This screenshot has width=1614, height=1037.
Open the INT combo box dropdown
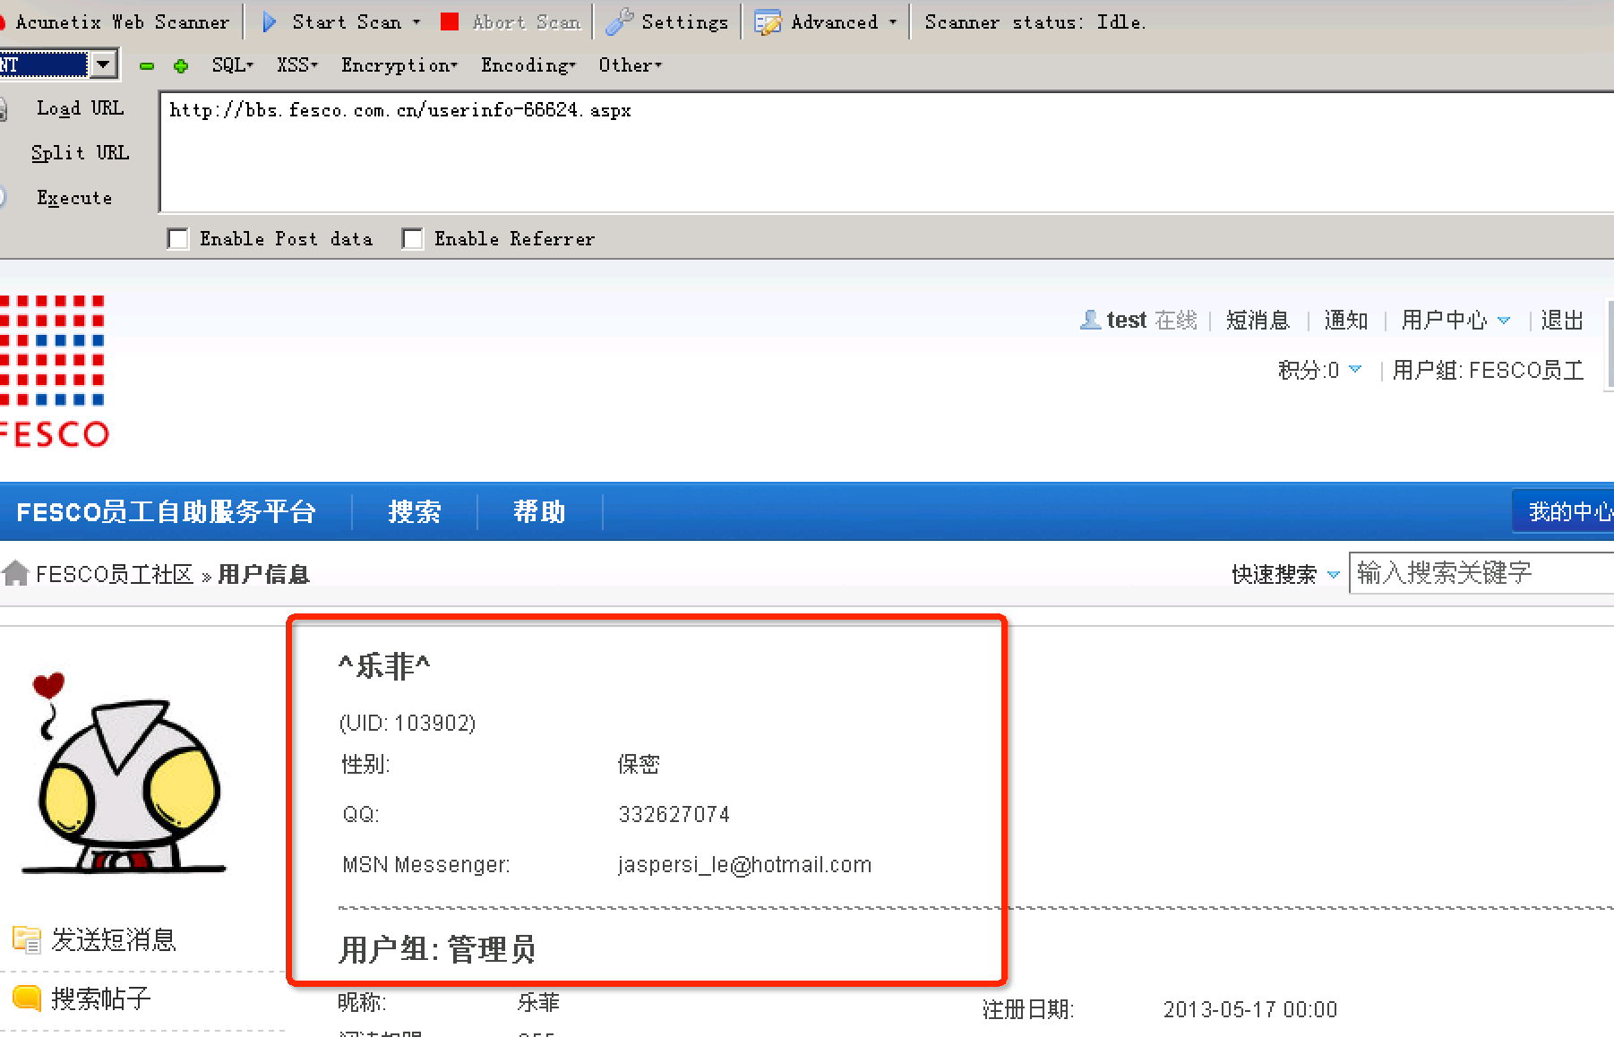click(x=104, y=64)
